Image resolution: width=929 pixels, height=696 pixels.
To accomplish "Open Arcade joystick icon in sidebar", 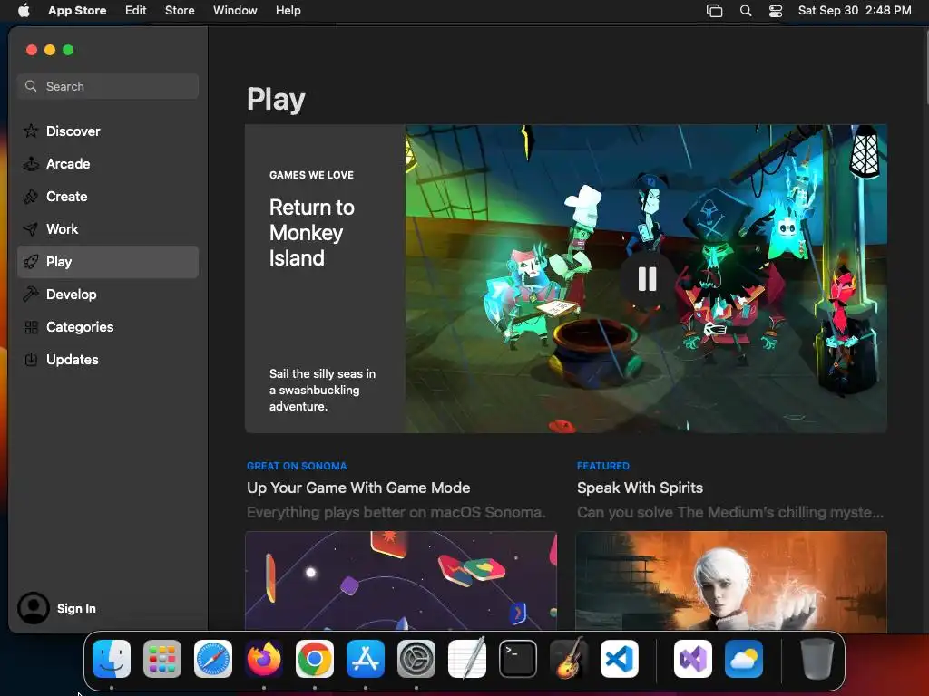I will click(31, 164).
